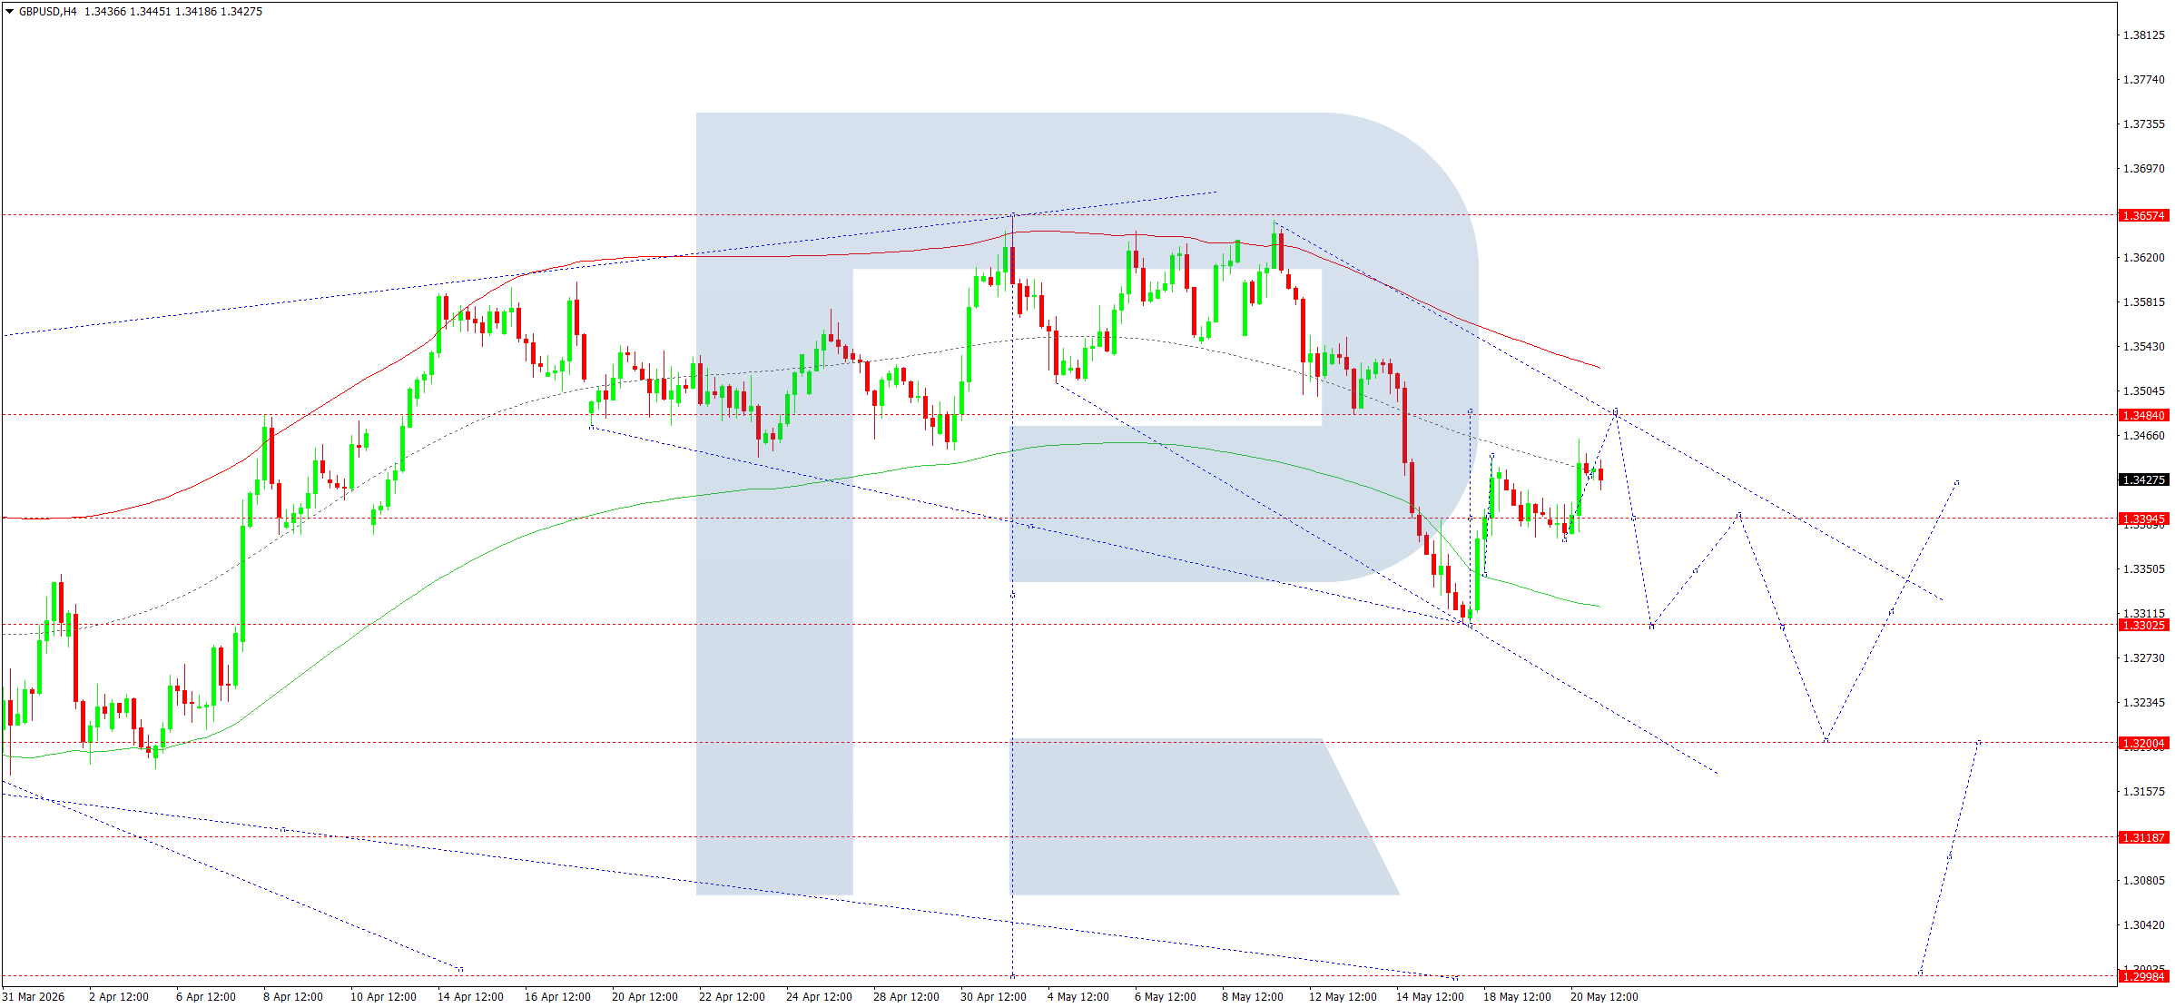Click the 1.30420 price scale value
2175x1008 pixels.
(x=2143, y=925)
